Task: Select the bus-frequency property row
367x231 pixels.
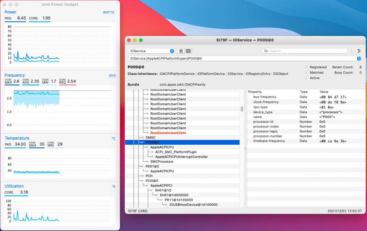Action: tap(306, 97)
